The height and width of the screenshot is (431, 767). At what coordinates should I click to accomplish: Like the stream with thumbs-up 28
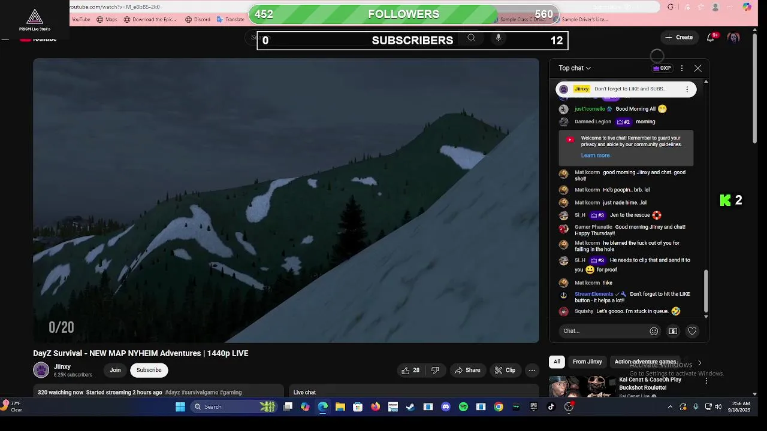411,371
